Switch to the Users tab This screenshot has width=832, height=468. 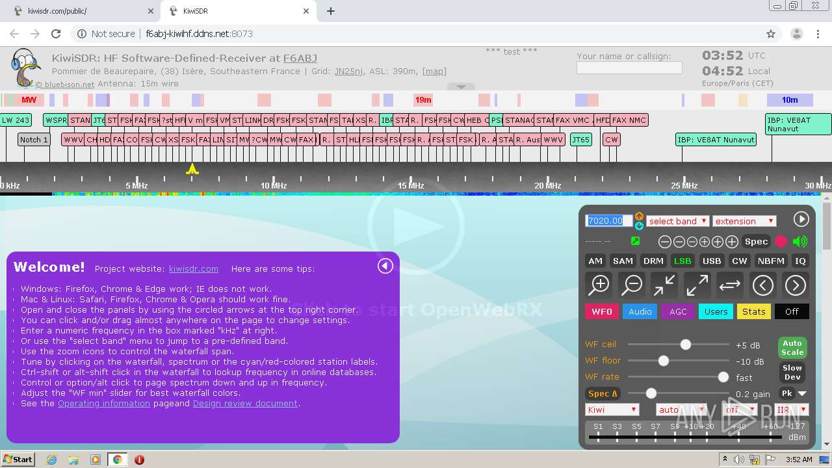pos(716,311)
